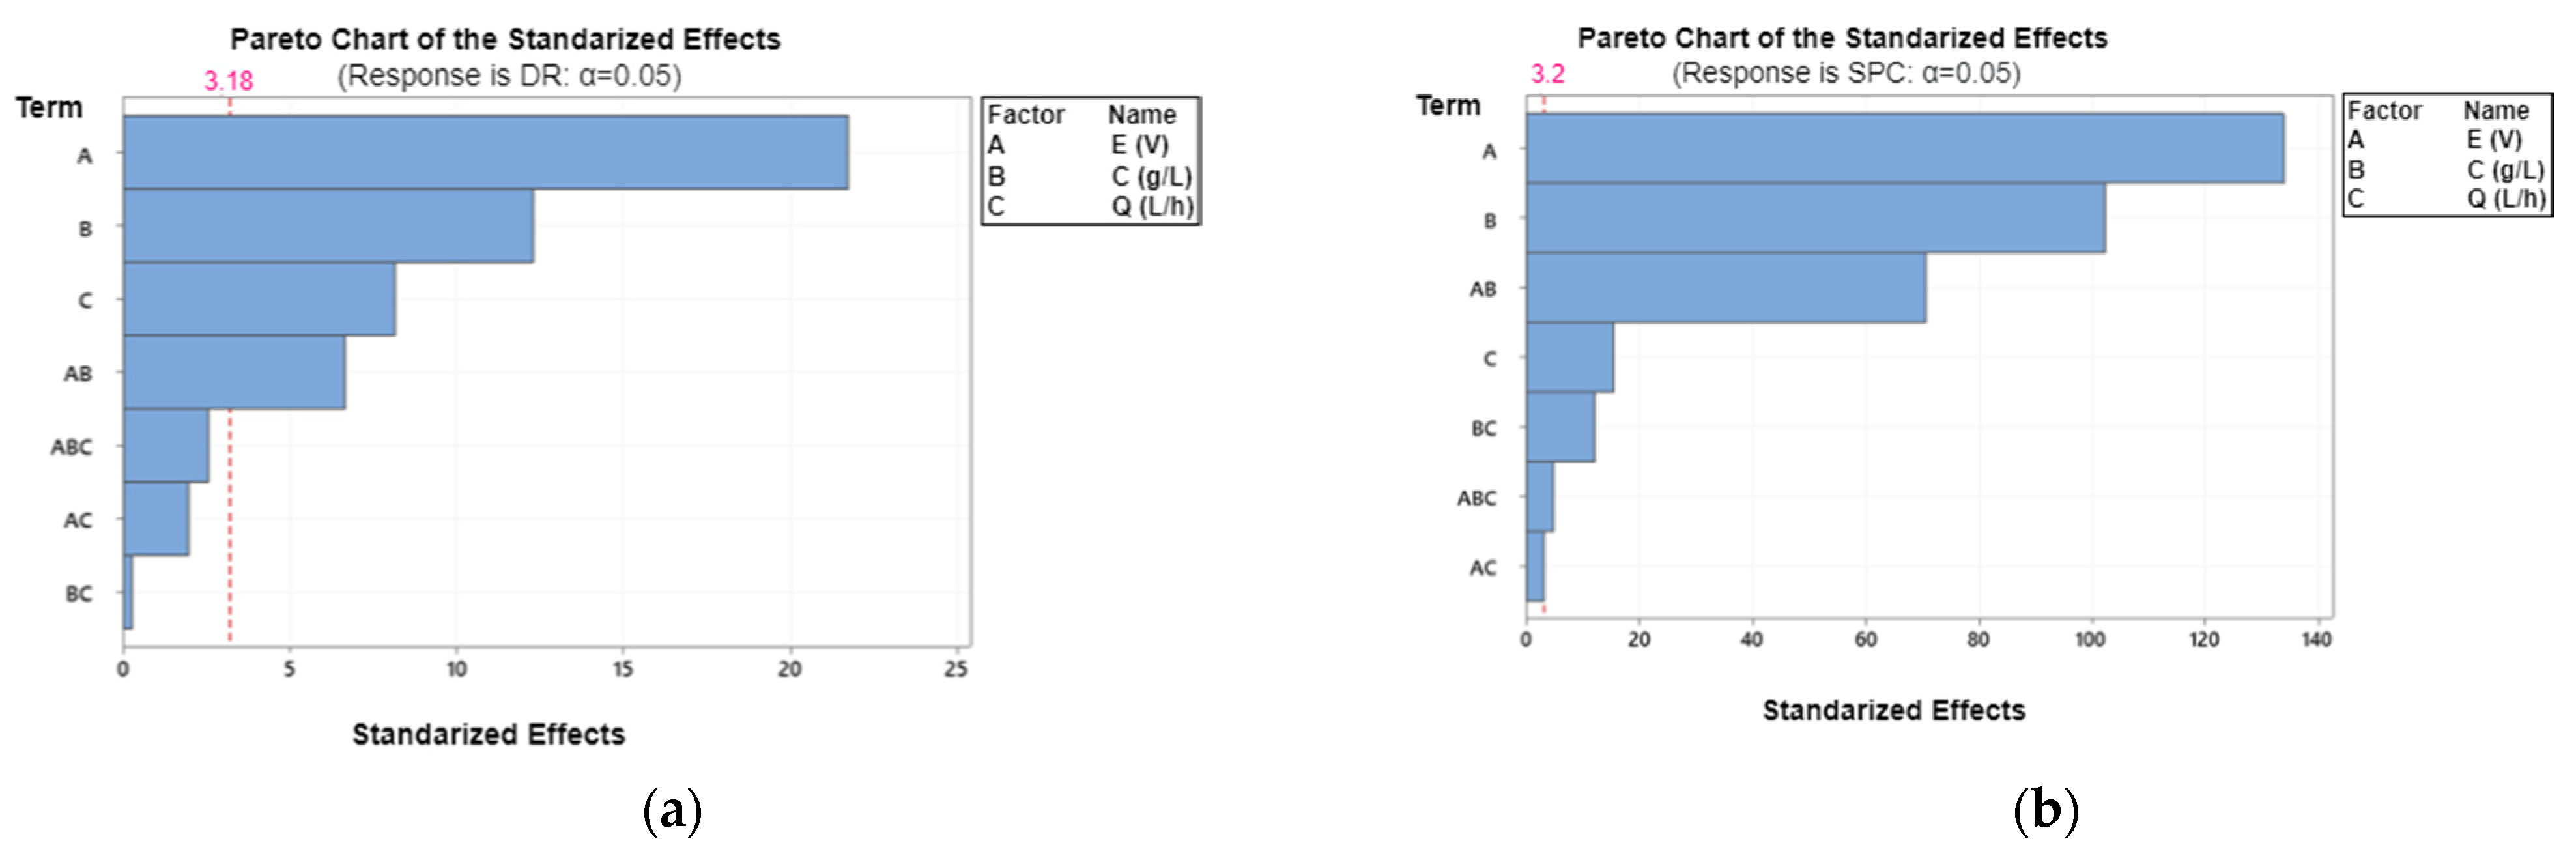Click bar B in the DR chart
The height and width of the screenshot is (856, 2576).
point(328,226)
